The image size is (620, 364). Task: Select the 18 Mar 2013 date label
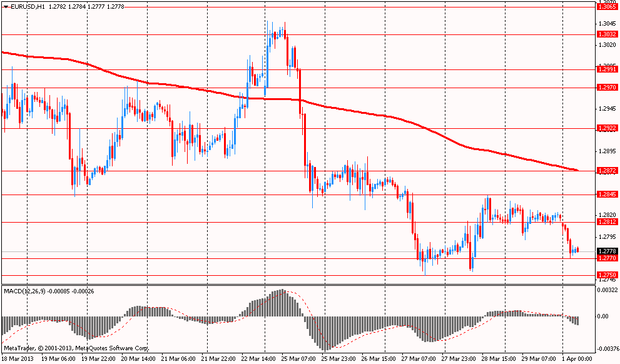[17, 359]
